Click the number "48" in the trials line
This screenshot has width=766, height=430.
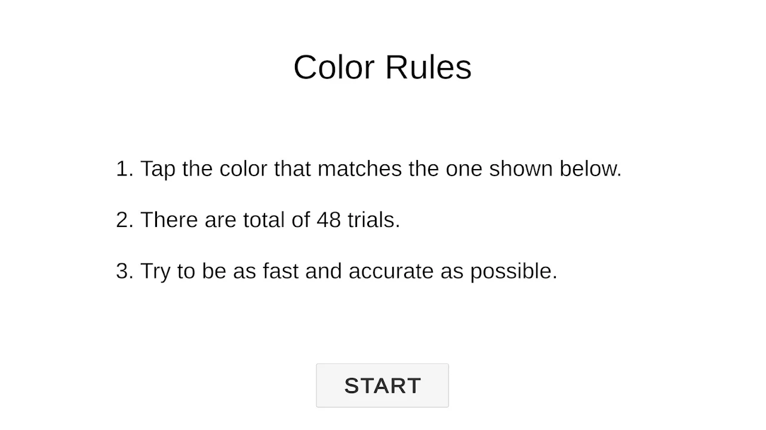click(x=328, y=220)
